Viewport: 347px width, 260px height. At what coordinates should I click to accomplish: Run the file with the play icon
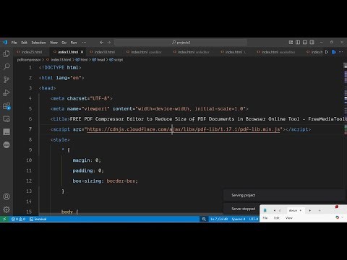[327, 52]
